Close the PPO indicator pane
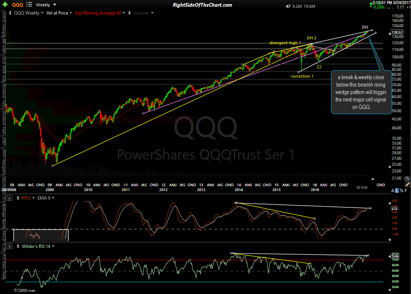This screenshot has width=411, height=294. pos(10,198)
